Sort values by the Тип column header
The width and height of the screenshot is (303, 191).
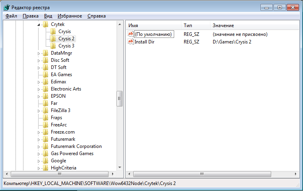click(x=196, y=26)
